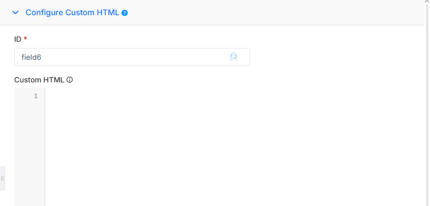This screenshot has height=206, width=430.
Task: Click the Custom HTML label text
Action: [x=39, y=80]
